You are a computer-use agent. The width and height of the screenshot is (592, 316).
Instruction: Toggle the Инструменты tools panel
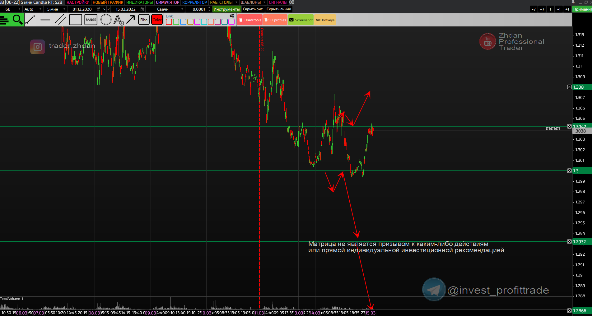point(227,9)
